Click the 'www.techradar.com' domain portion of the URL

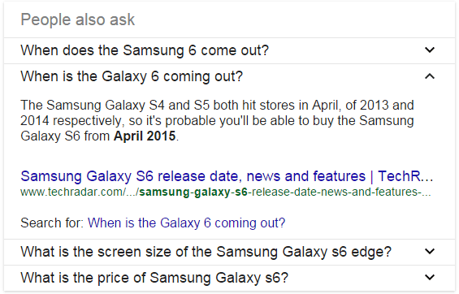click(x=71, y=192)
